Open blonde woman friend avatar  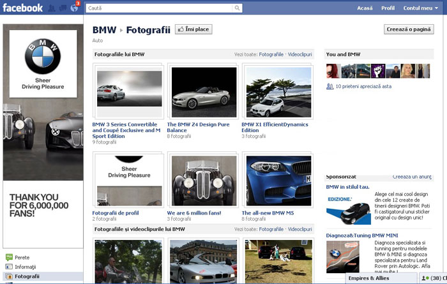point(407,71)
